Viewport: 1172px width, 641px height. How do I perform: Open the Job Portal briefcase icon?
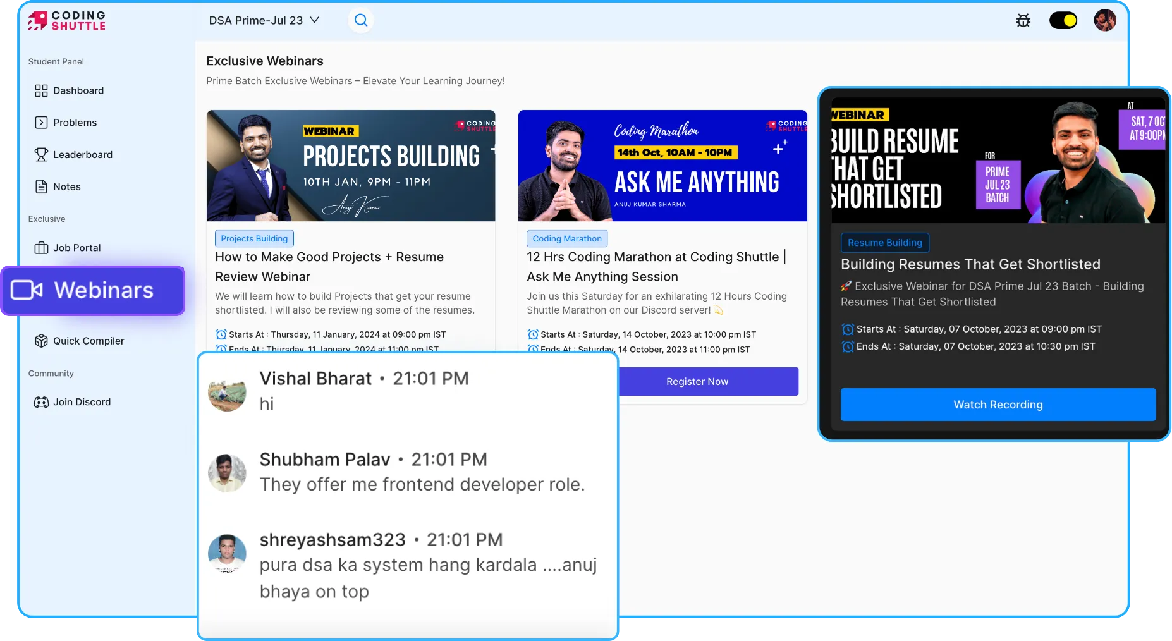(x=42, y=248)
